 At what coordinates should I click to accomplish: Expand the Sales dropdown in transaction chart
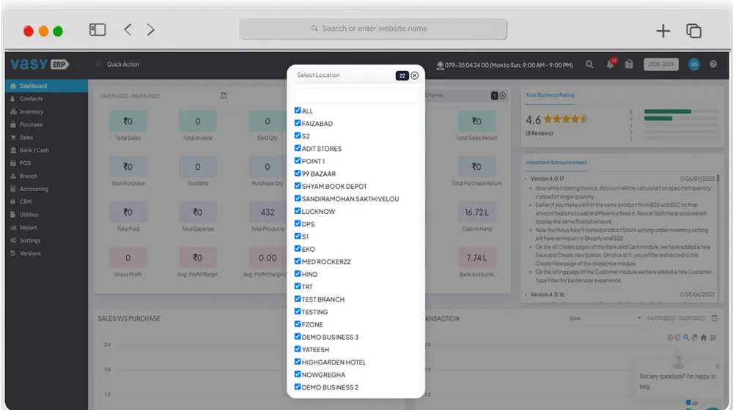click(x=605, y=318)
